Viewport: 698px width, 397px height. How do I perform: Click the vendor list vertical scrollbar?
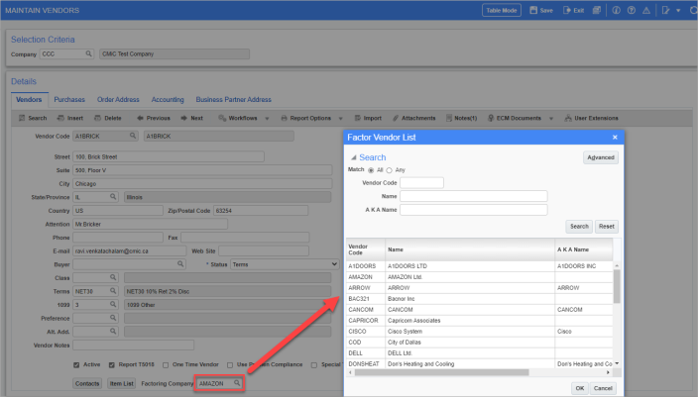coord(617,286)
